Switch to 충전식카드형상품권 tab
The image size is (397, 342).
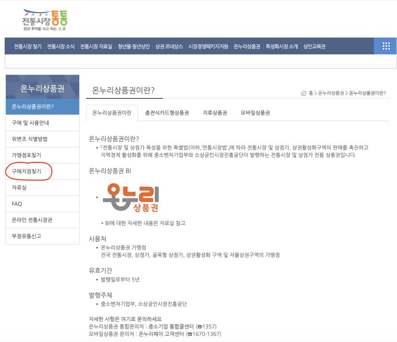[x=167, y=113]
